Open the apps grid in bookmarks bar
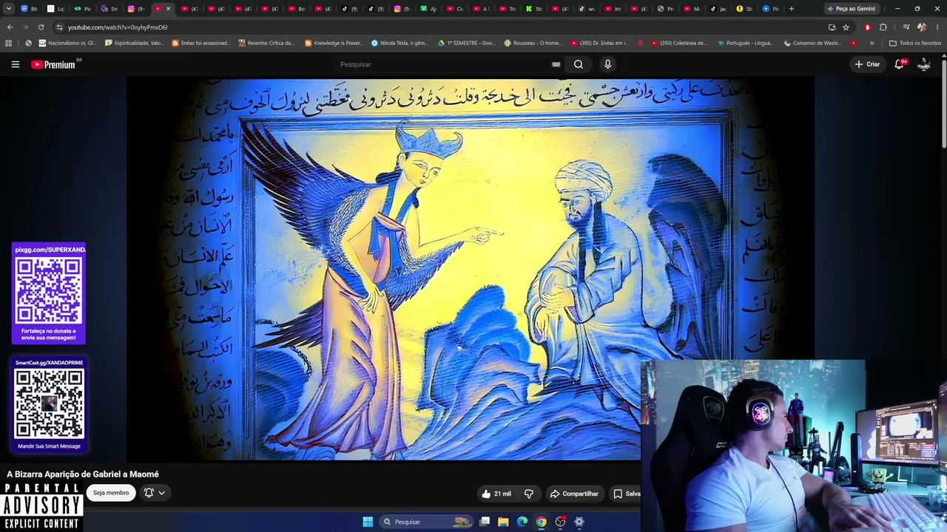The image size is (947, 532). click(x=9, y=43)
